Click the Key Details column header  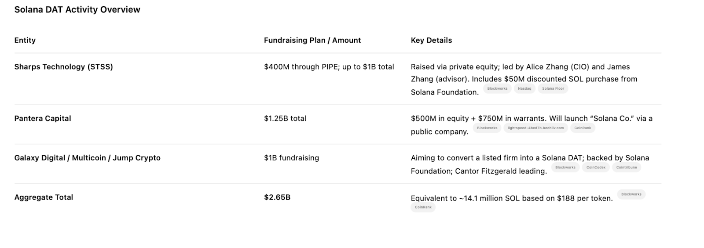[431, 40]
